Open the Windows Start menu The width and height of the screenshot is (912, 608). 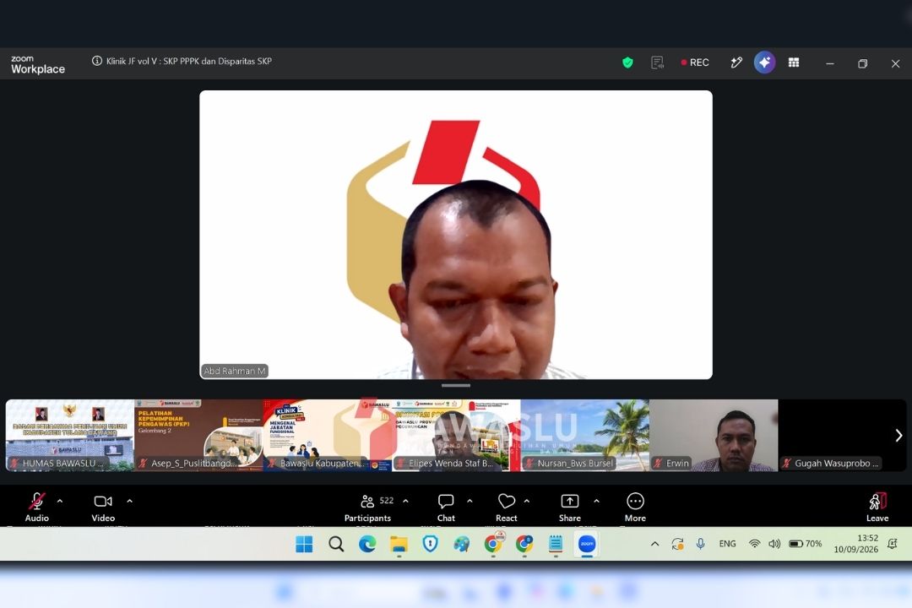coord(304,544)
